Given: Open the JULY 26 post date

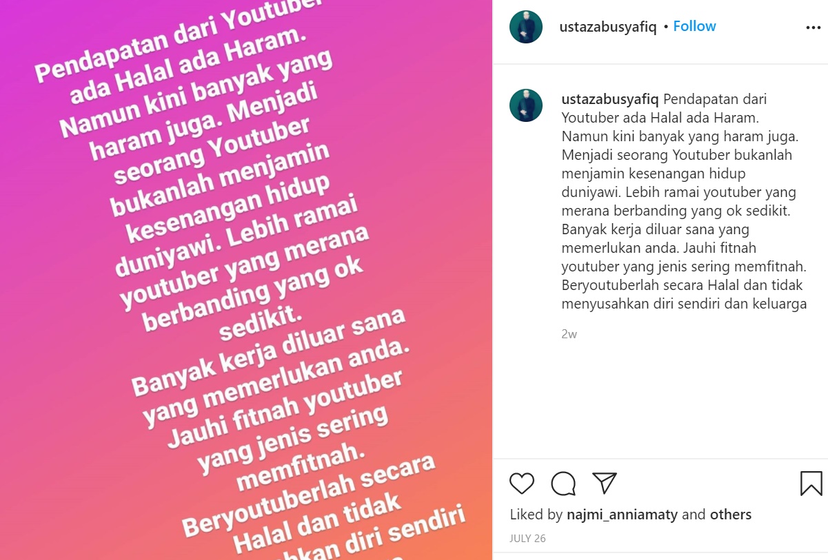Looking at the screenshot, I should [527, 539].
